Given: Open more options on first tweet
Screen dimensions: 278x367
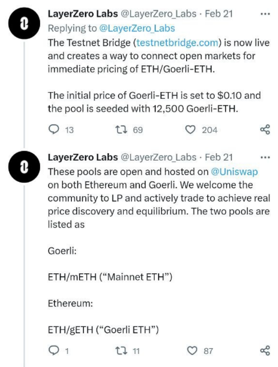Looking at the screenshot, I should point(265,14).
